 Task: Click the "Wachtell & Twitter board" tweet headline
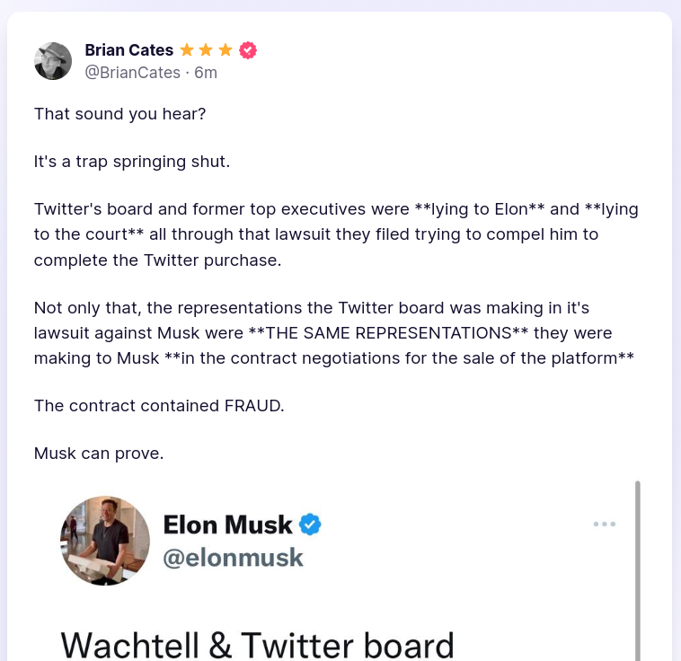point(258,646)
